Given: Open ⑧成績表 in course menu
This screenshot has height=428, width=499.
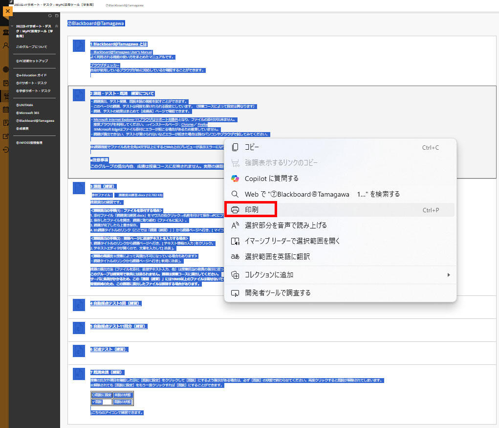Looking at the screenshot, I should pyautogui.click(x=22, y=129).
